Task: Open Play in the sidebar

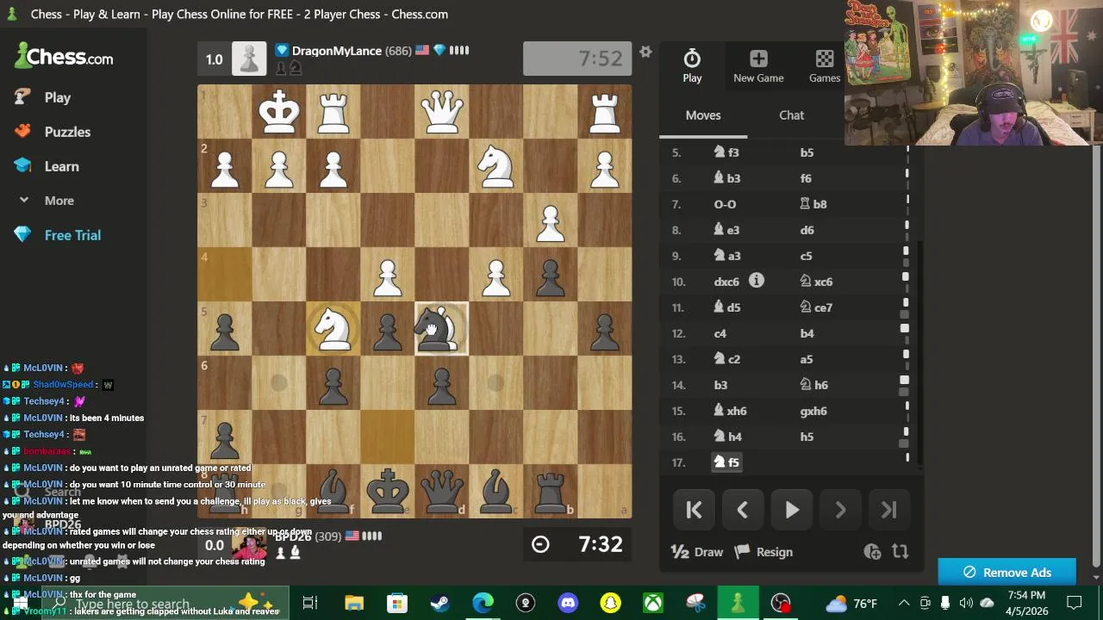Action: coord(58,97)
